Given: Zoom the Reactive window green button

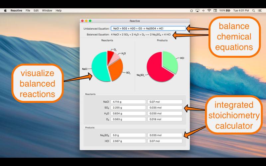Looking at the screenshot, I should click(x=90, y=21).
